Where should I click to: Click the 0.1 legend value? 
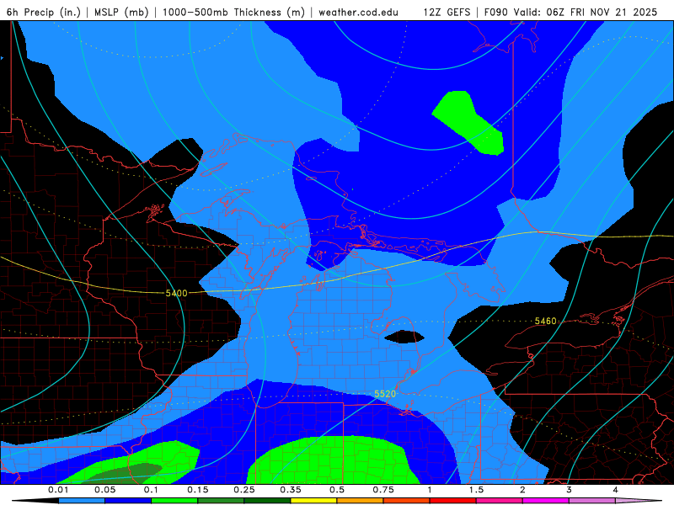pos(152,490)
